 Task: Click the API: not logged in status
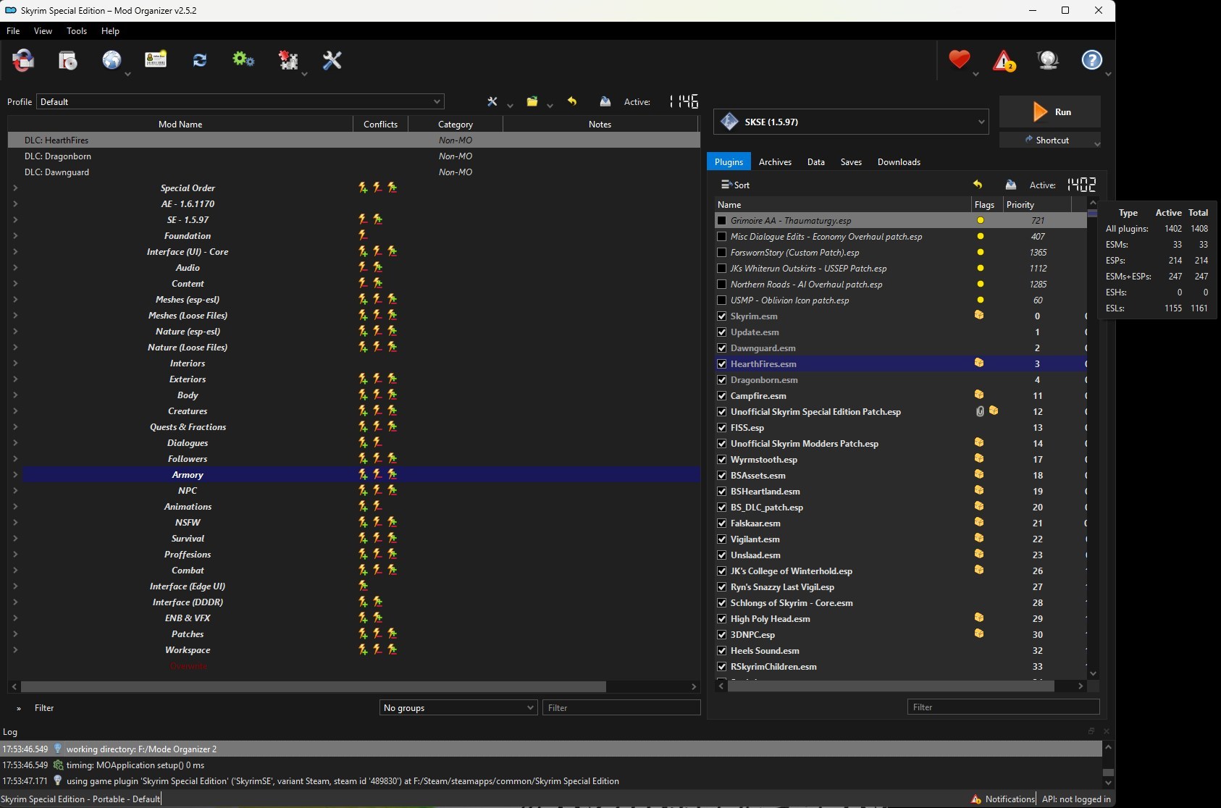(1076, 799)
